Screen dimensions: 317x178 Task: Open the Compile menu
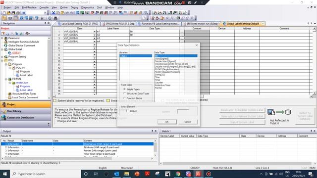(44, 7)
